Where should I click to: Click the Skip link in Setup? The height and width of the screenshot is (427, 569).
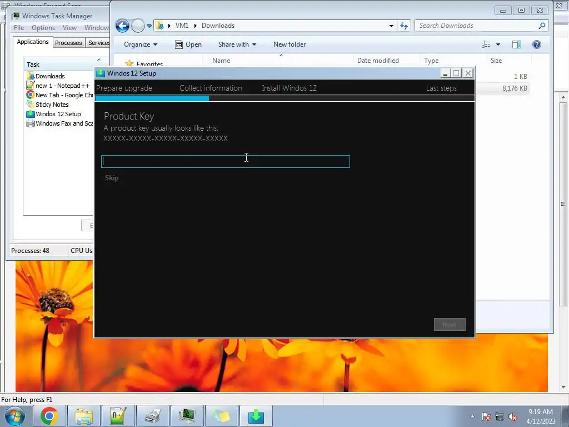(111, 177)
